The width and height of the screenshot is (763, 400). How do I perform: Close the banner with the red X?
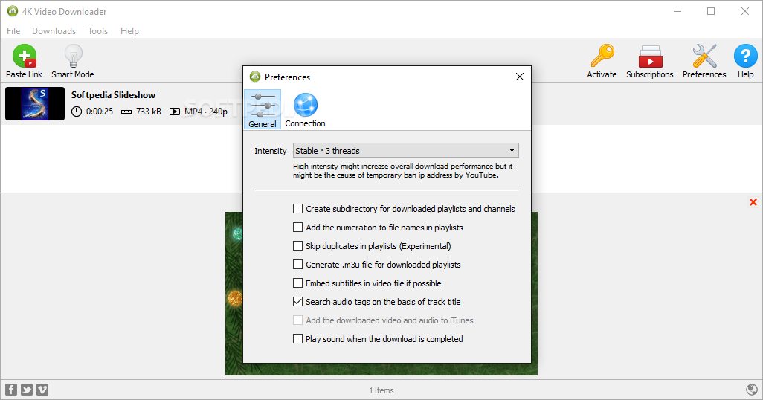coord(753,202)
